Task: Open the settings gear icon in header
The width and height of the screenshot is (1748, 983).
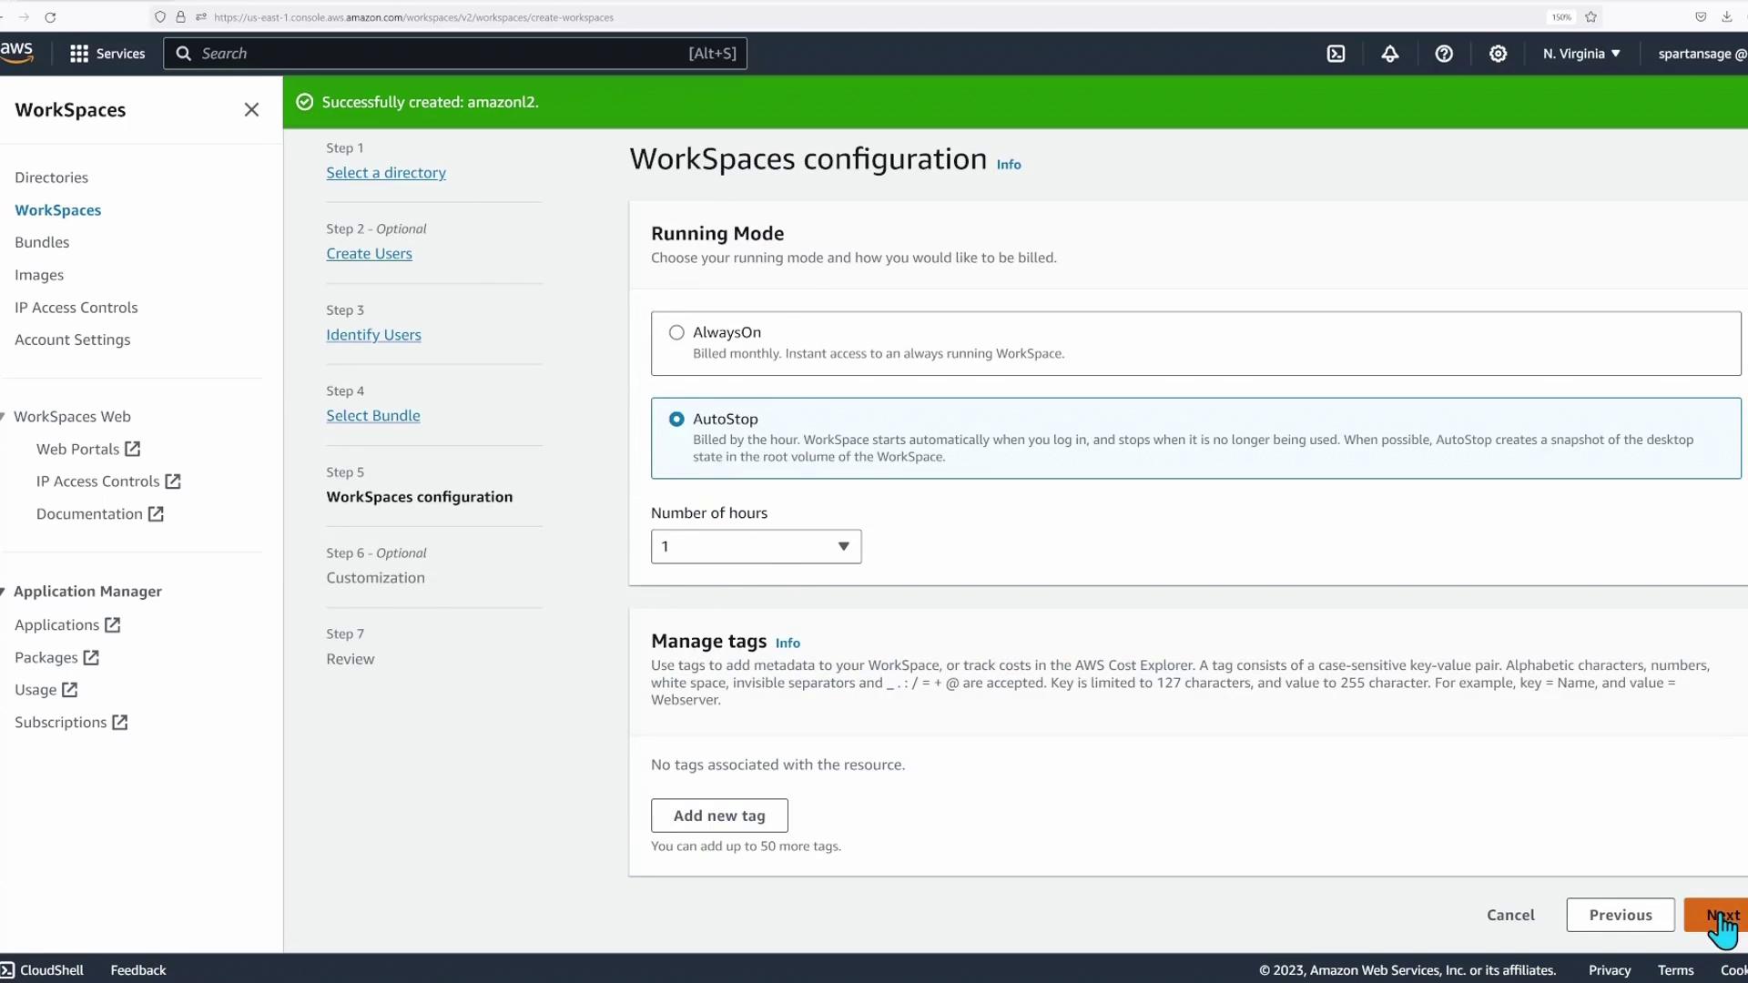Action: [1498, 54]
